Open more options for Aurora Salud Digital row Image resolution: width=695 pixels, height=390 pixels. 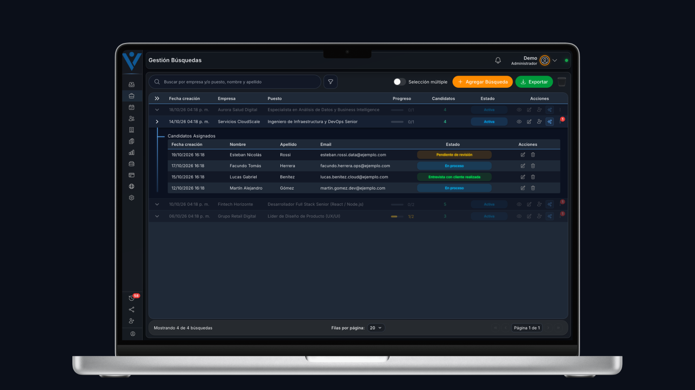click(560, 110)
